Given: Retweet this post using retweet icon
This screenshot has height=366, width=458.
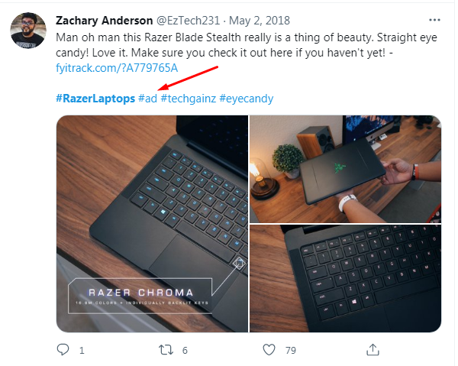Looking at the screenshot, I should point(166,350).
